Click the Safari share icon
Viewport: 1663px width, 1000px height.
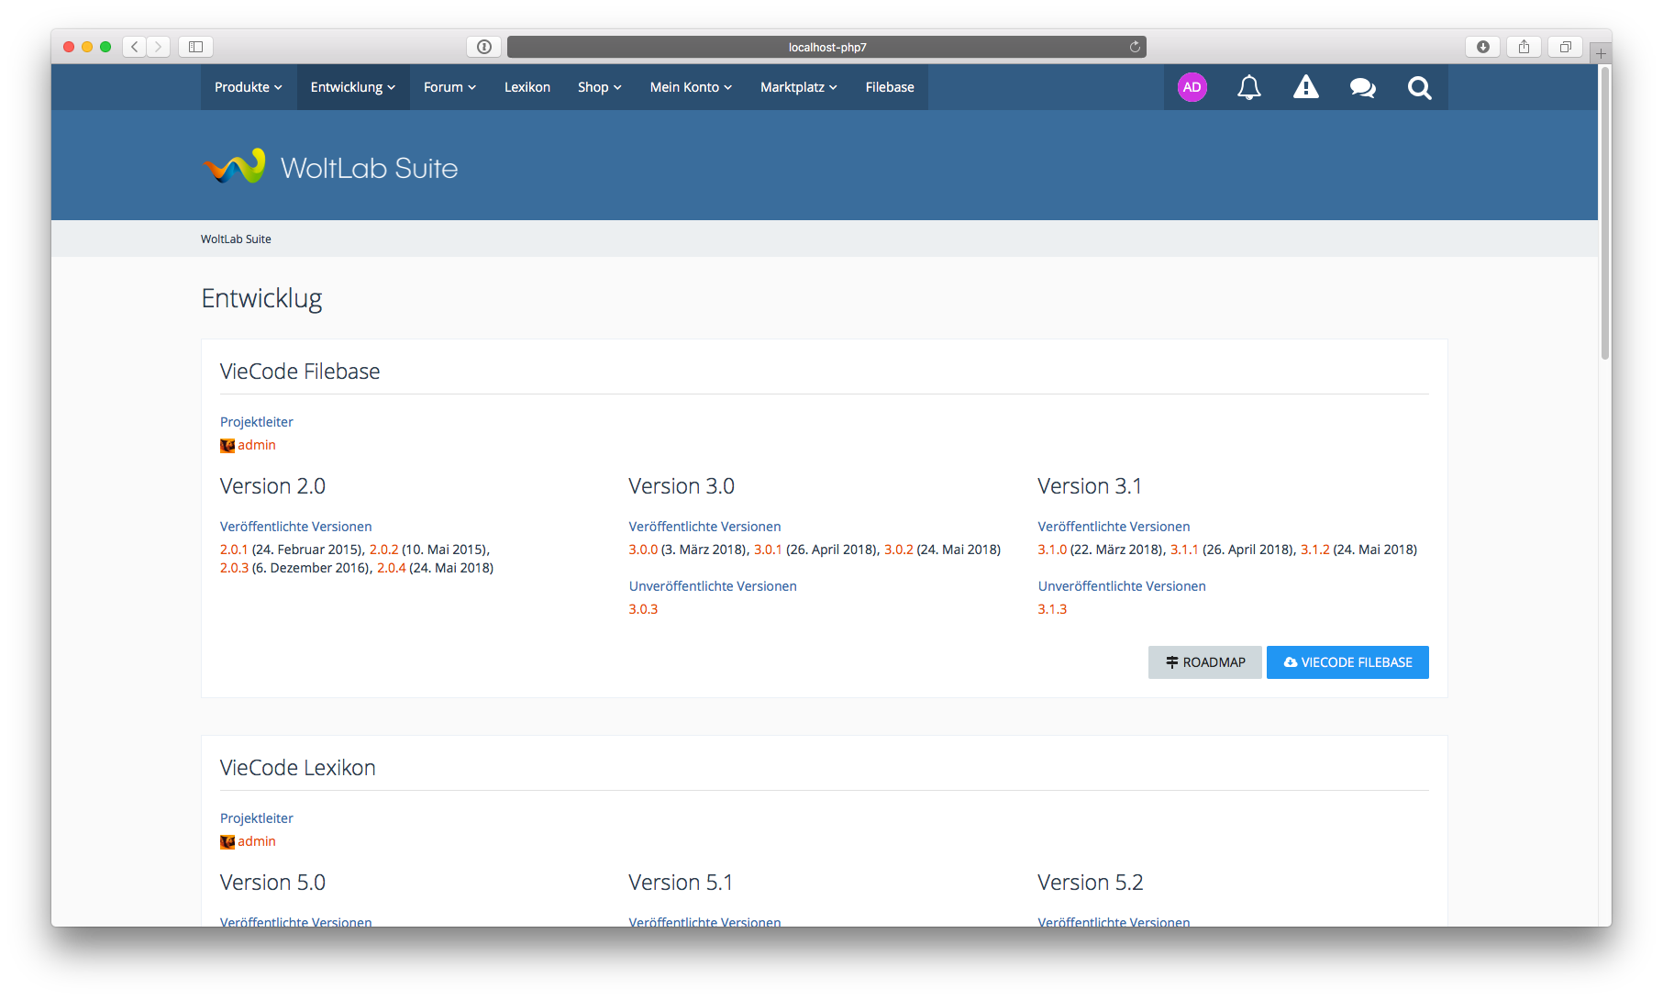(1524, 47)
